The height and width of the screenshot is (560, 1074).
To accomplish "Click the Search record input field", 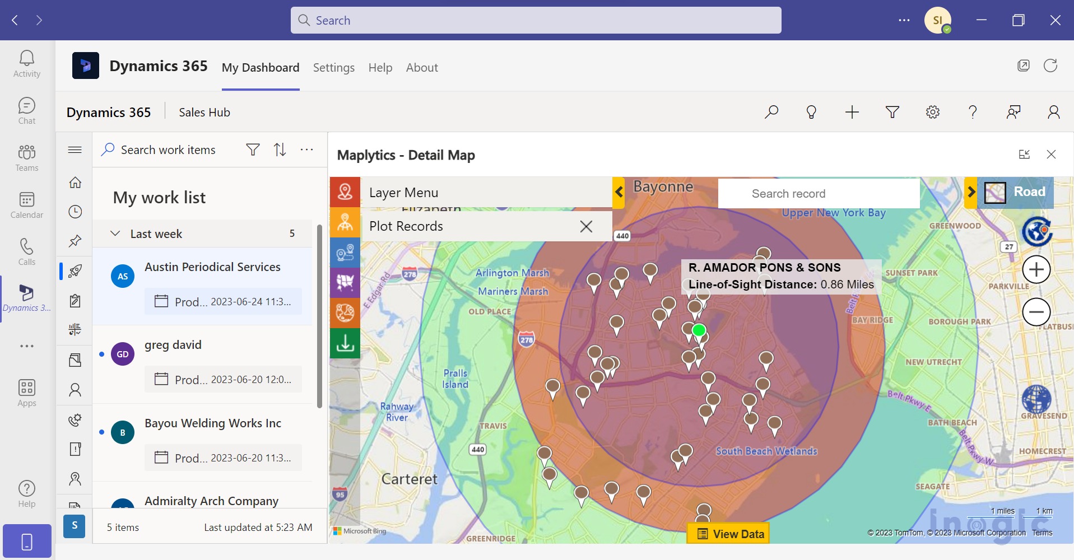I will (x=818, y=194).
